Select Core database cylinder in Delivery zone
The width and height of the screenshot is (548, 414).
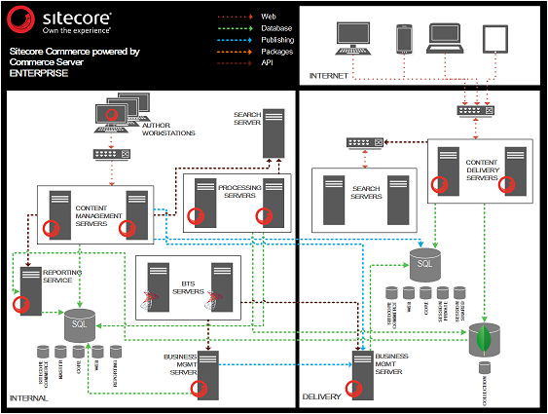coord(425,292)
